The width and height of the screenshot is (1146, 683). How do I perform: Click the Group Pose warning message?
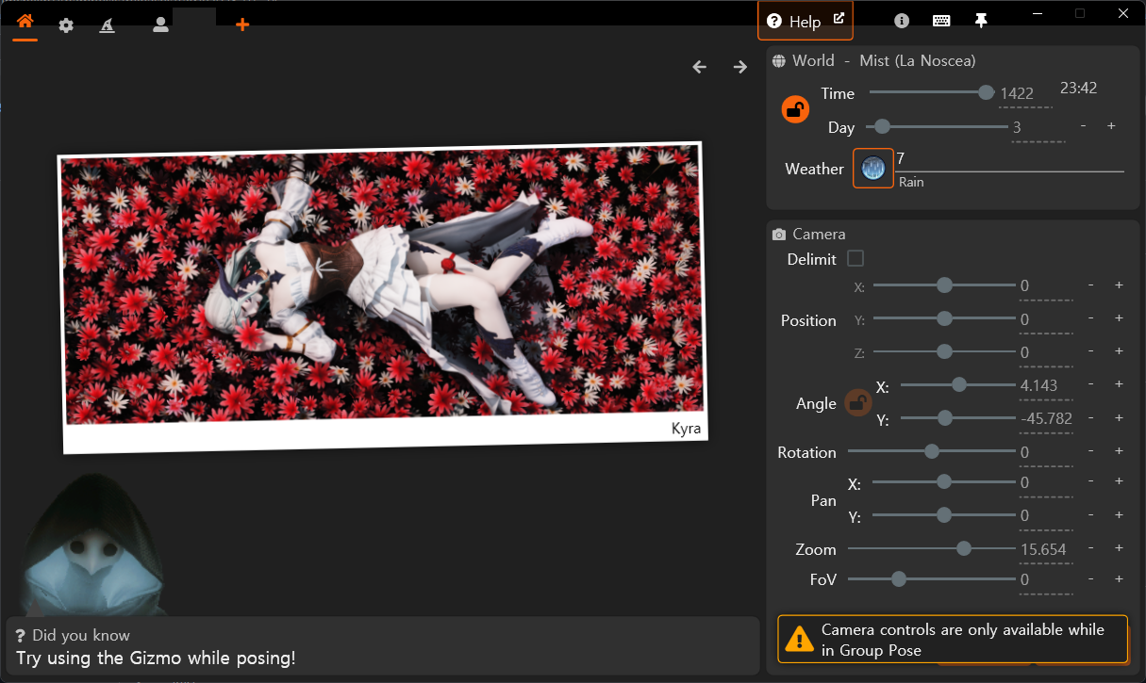coord(953,640)
